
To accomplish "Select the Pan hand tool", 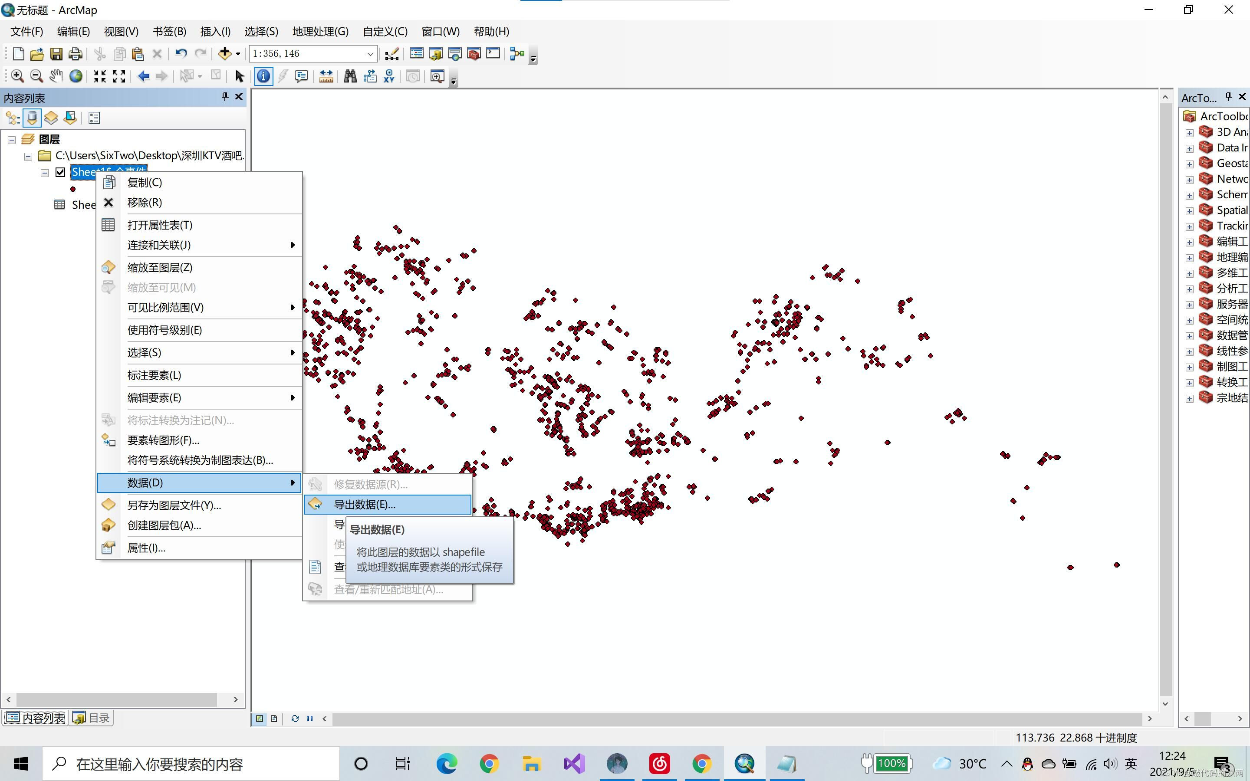I will point(56,76).
